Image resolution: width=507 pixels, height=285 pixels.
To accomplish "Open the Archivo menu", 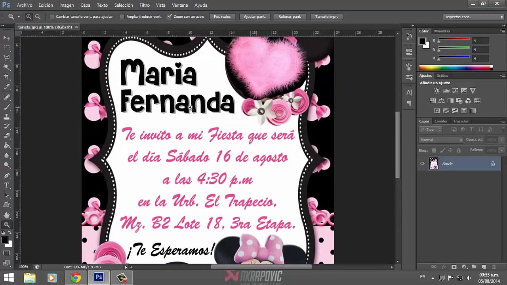I will pos(25,5).
